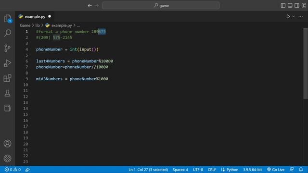Viewport: 308px width, 173px height.
Task: Open the Run and Debug view
Action: point(8,63)
